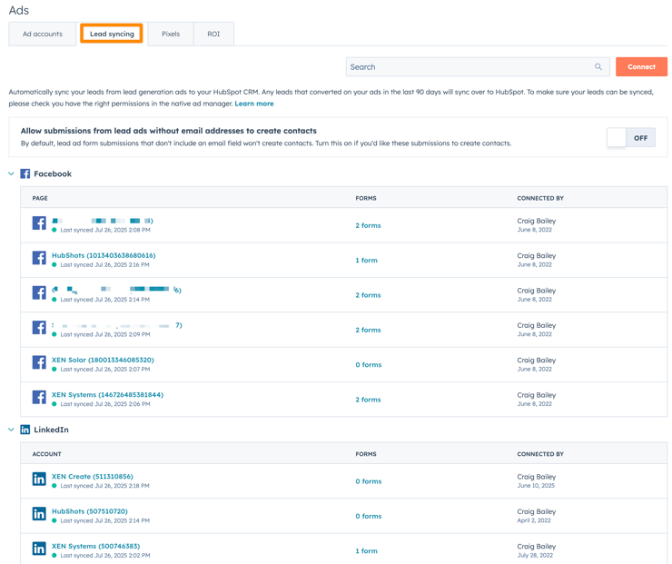The width and height of the screenshot is (672, 564).
Task: Click the Facebook icon synced at 2:08 PM
Action: (39, 223)
